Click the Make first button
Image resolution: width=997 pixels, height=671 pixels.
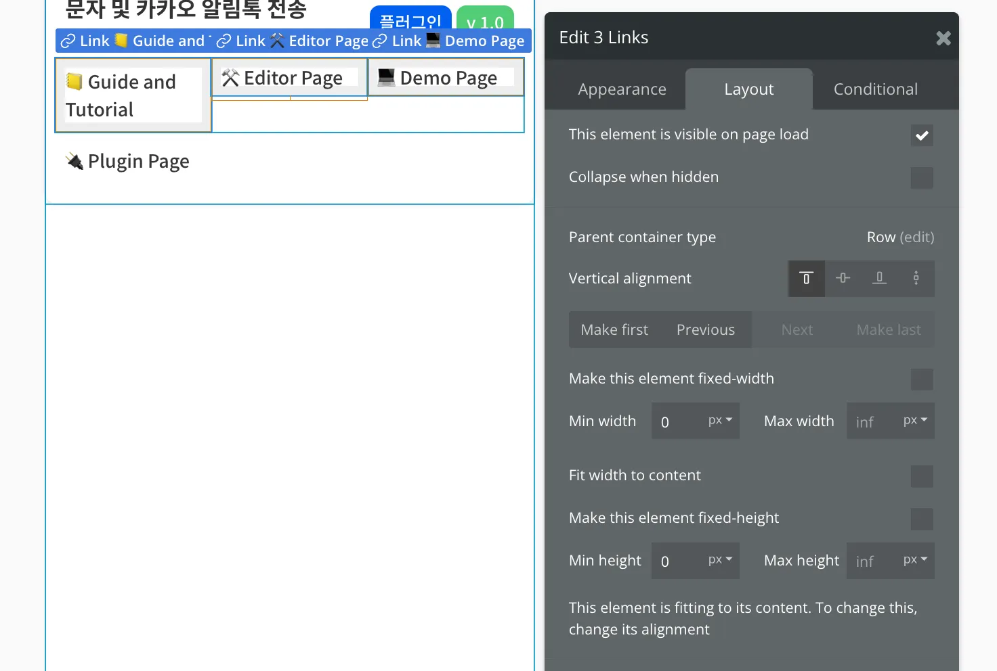[x=614, y=330]
